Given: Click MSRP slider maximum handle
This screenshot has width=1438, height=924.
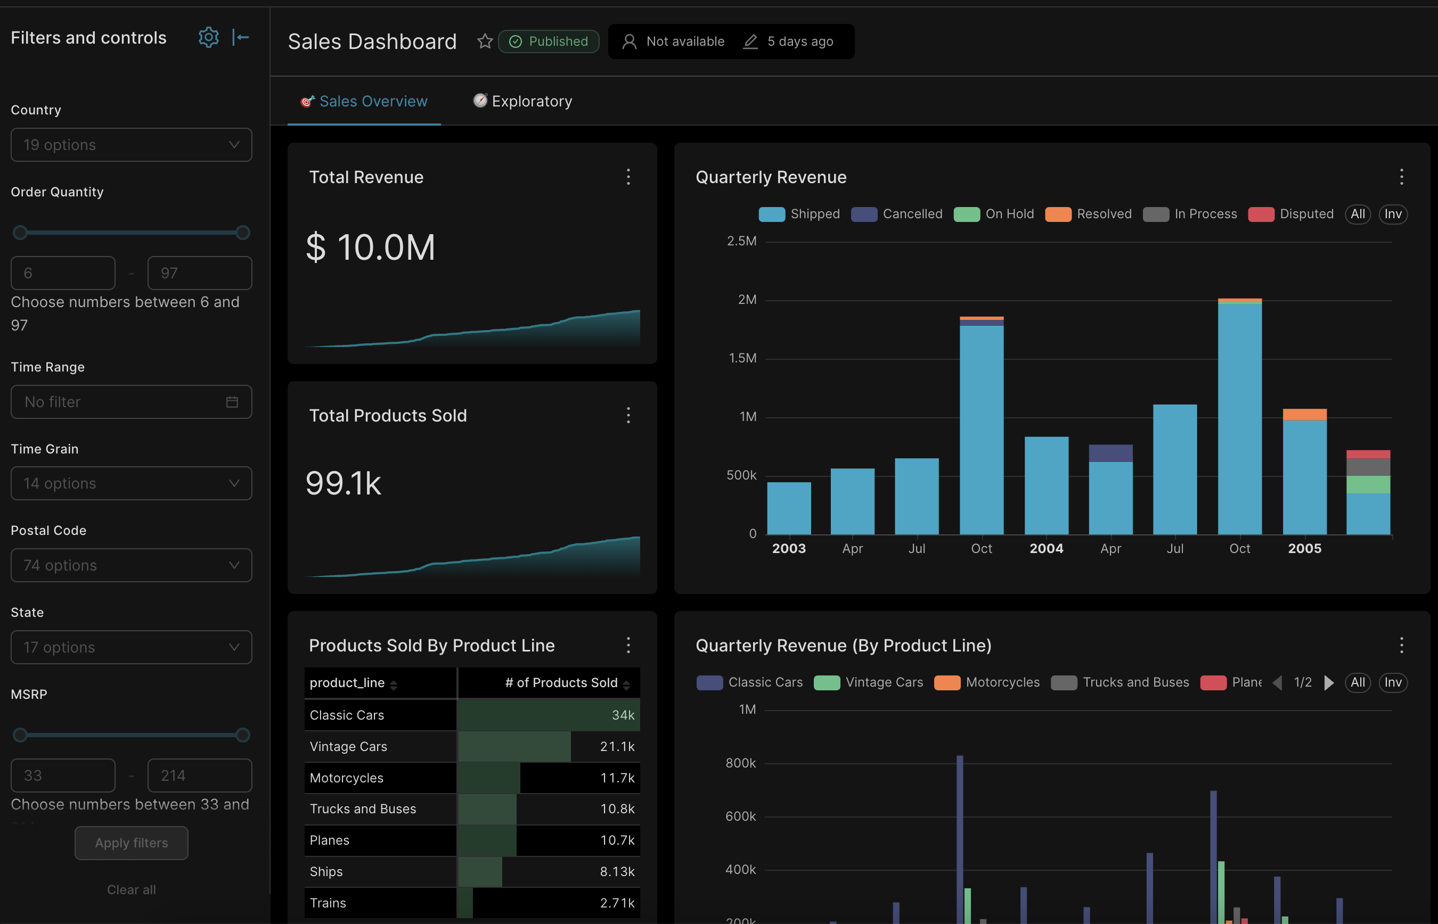Looking at the screenshot, I should 242,735.
